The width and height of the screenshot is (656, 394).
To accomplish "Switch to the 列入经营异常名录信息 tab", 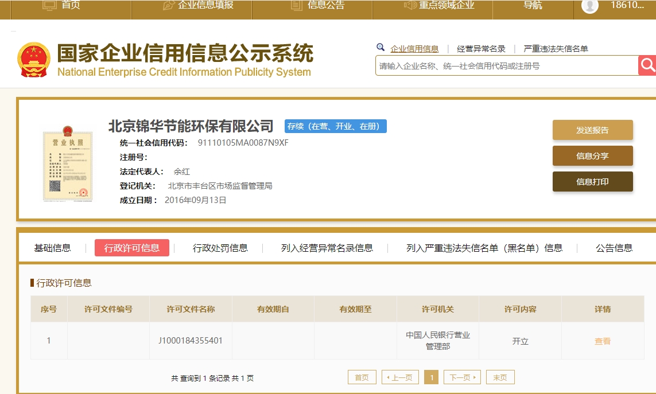I will click(327, 248).
